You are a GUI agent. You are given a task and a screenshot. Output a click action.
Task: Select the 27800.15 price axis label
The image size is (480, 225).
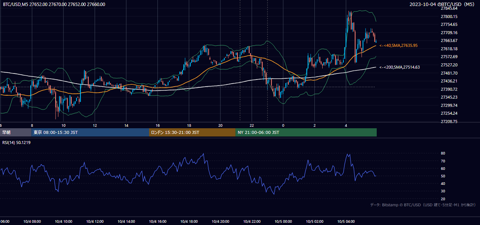[449, 16]
